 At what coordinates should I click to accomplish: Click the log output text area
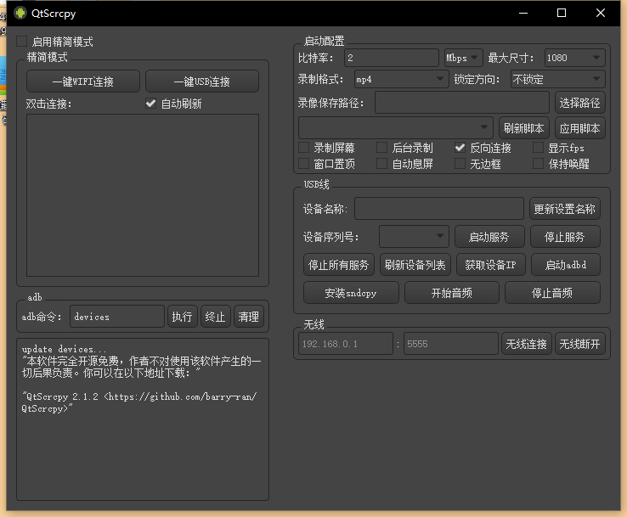pos(143,419)
